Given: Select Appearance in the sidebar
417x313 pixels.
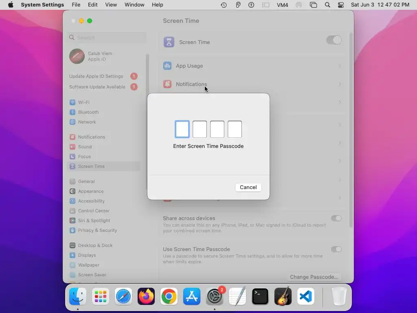Looking at the screenshot, I should [103, 191].
